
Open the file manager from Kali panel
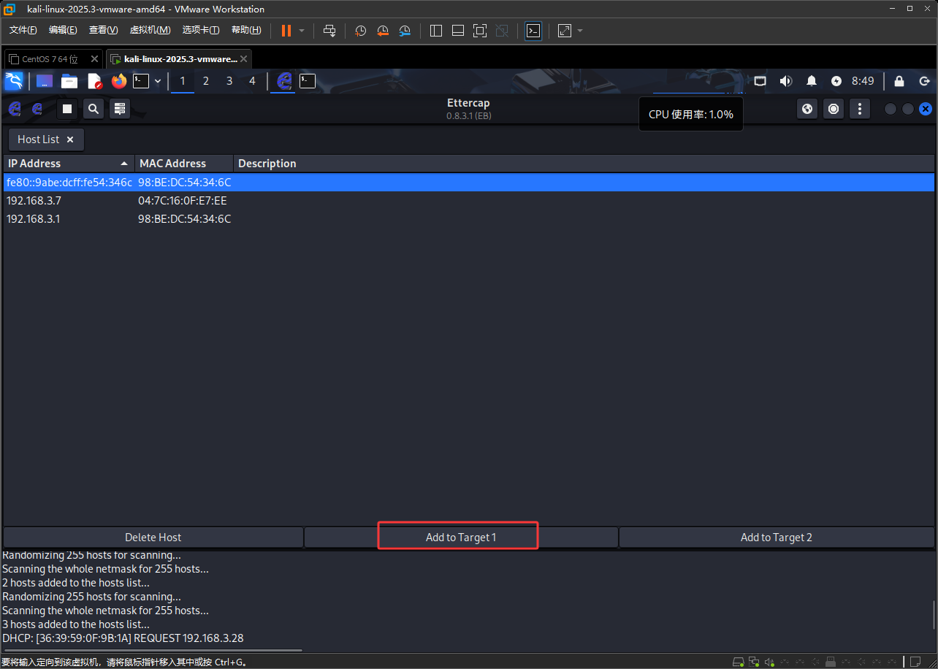pyautogui.click(x=69, y=81)
